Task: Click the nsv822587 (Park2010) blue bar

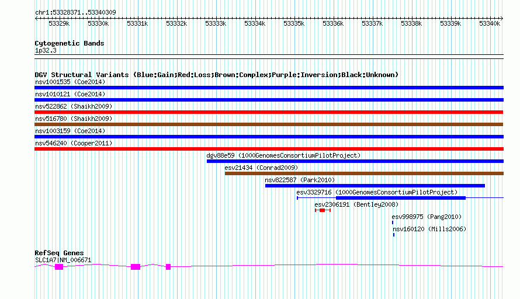Action: point(375,186)
